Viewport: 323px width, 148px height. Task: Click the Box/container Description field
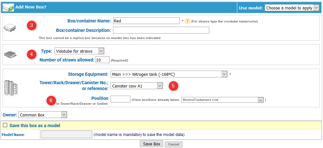coord(161,30)
